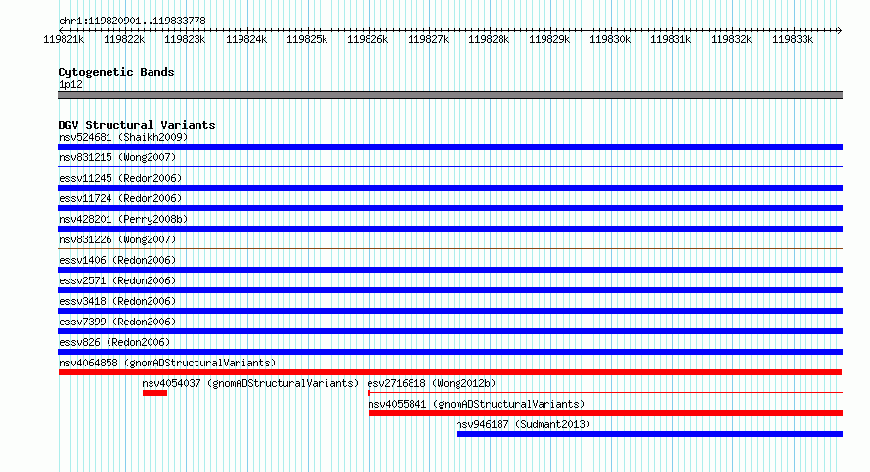Click the blue essv826 variant bar

pos(450,352)
